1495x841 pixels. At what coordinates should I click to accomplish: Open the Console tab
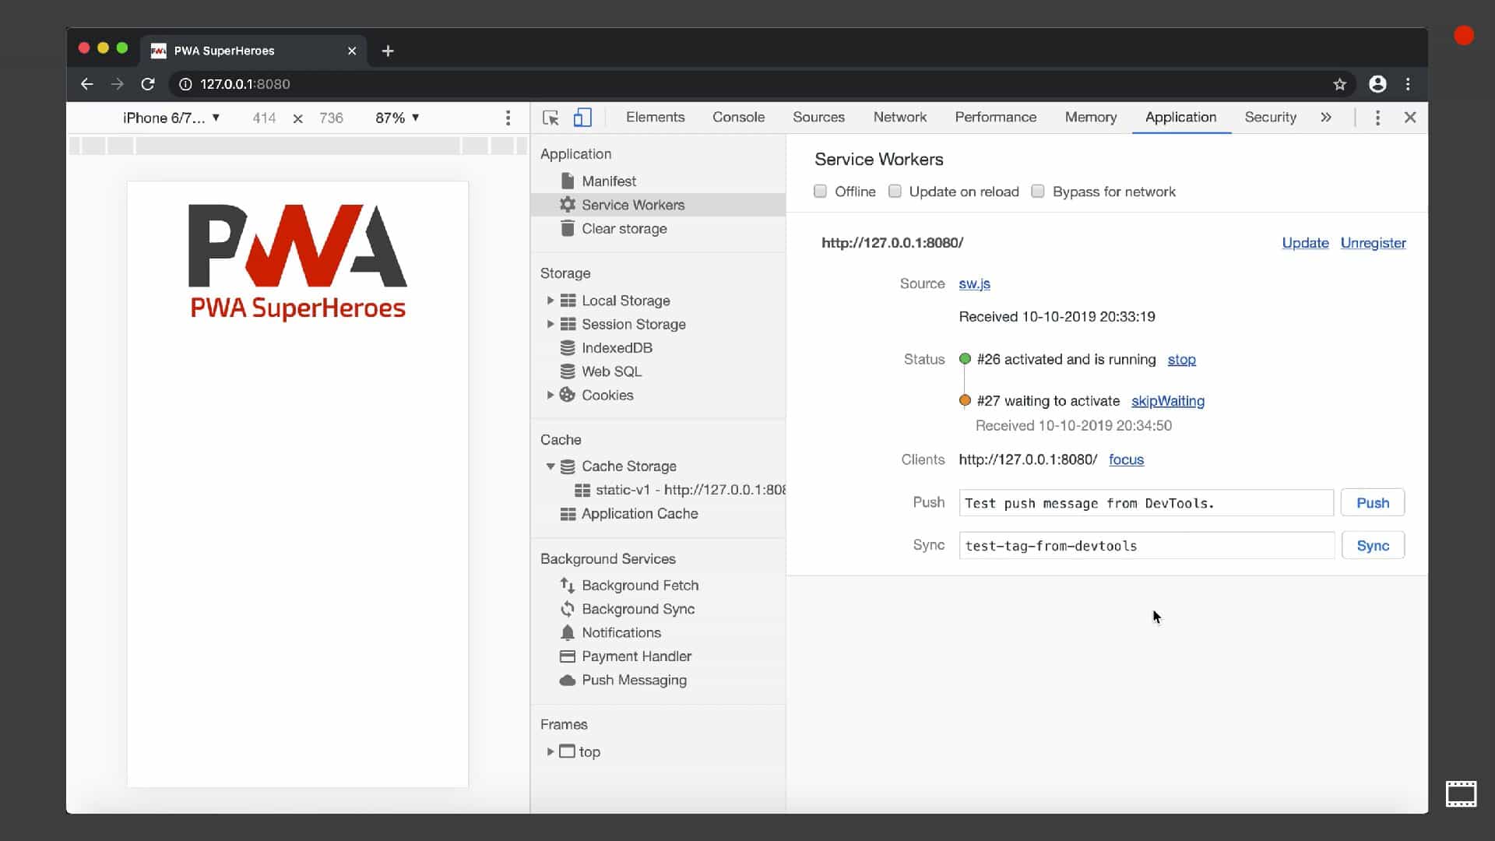738,117
